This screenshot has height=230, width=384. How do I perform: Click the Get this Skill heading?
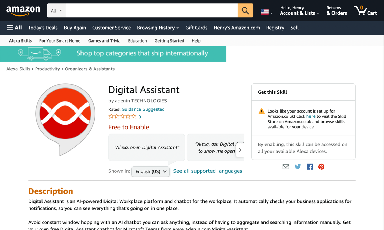point(272,92)
